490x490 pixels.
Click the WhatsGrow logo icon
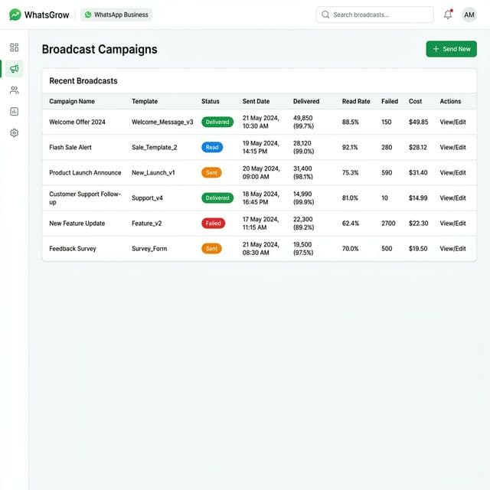(15, 15)
